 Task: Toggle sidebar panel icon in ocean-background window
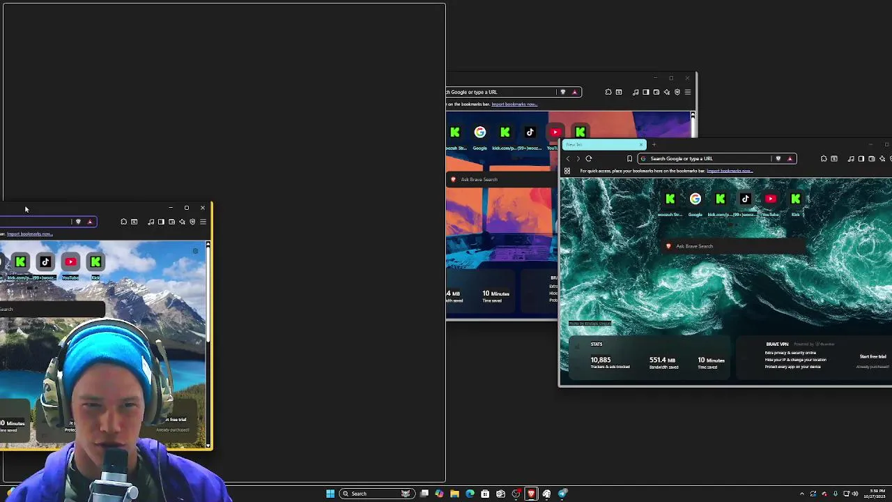861,158
